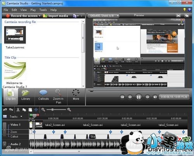This screenshot has height=156, width=194.
Task: Click the tracks view icon beside Tracks
Action: [5, 116]
